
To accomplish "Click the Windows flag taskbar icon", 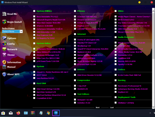I will (48, 113).
